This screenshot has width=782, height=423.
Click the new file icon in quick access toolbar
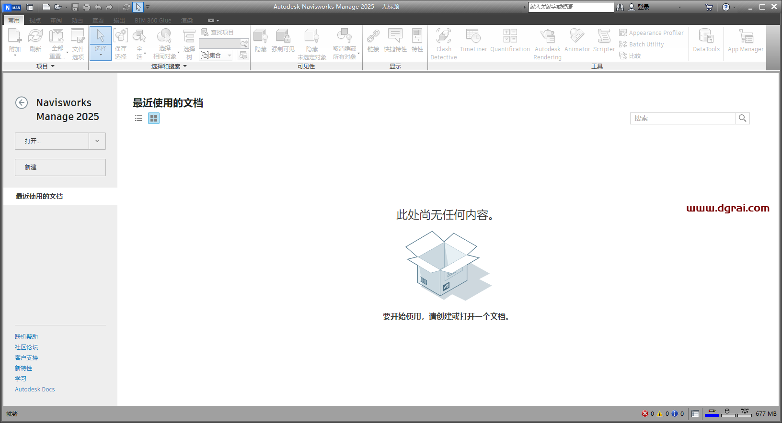tap(46, 7)
